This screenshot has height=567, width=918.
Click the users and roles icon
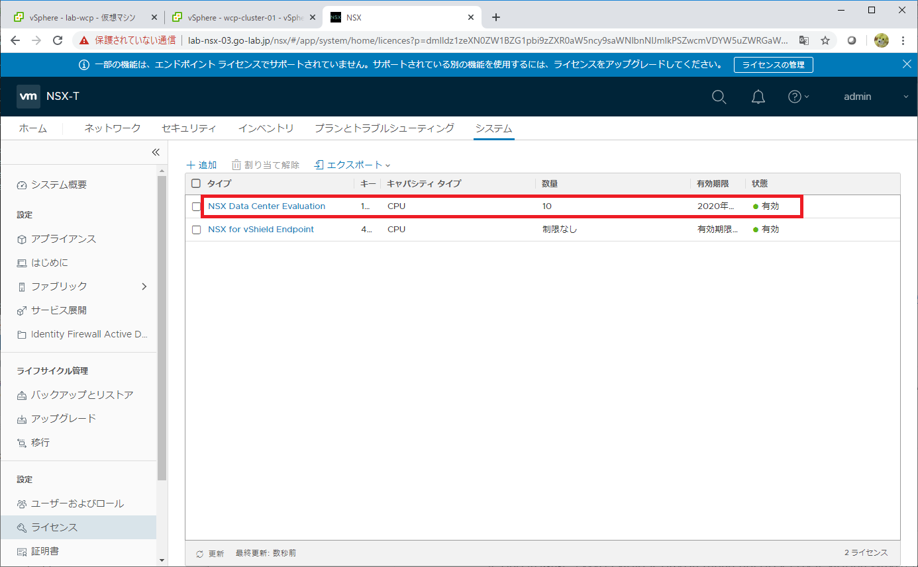pyautogui.click(x=22, y=503)
